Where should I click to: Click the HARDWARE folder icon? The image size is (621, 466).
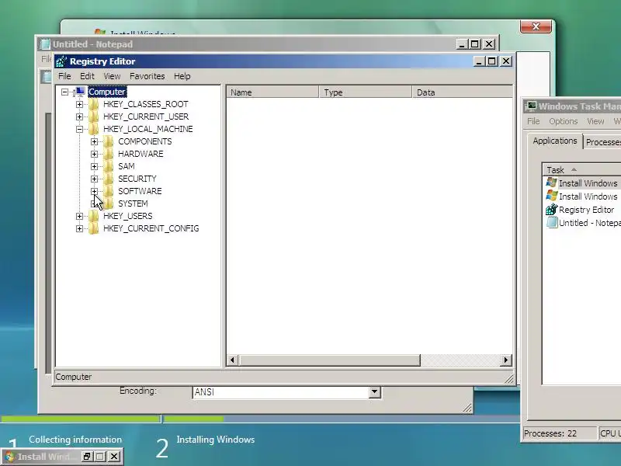click(109, 154)
